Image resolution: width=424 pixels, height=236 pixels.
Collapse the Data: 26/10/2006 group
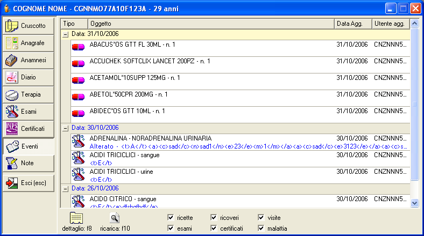(x=66, y=188)
